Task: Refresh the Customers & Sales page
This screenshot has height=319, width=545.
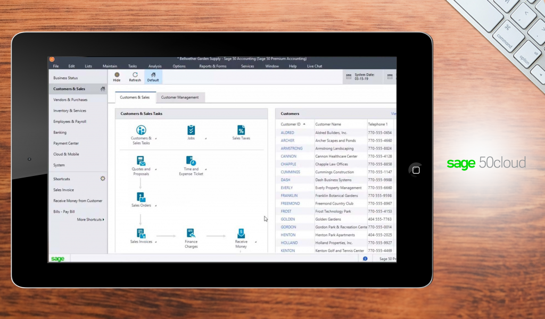Action: [x=135, y=75]
